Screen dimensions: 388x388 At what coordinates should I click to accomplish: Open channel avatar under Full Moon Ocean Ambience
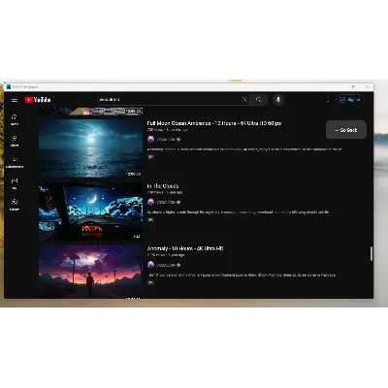pos(150,140)
